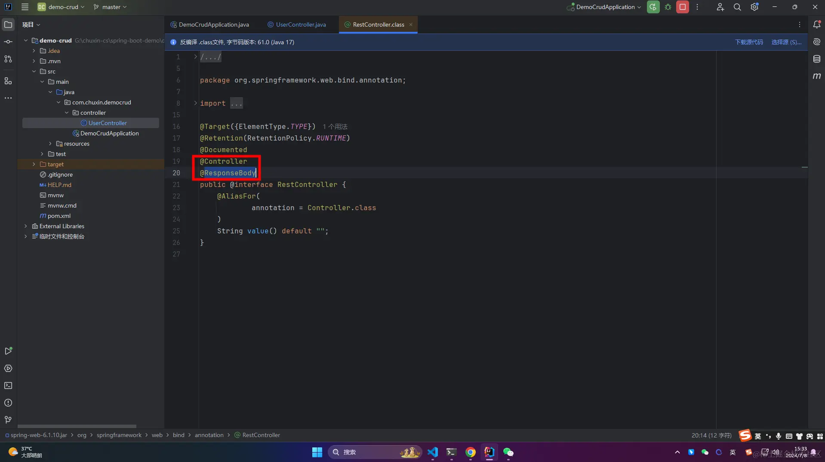Open the Maven tool window
825x462 pixels.
[816, 76]
